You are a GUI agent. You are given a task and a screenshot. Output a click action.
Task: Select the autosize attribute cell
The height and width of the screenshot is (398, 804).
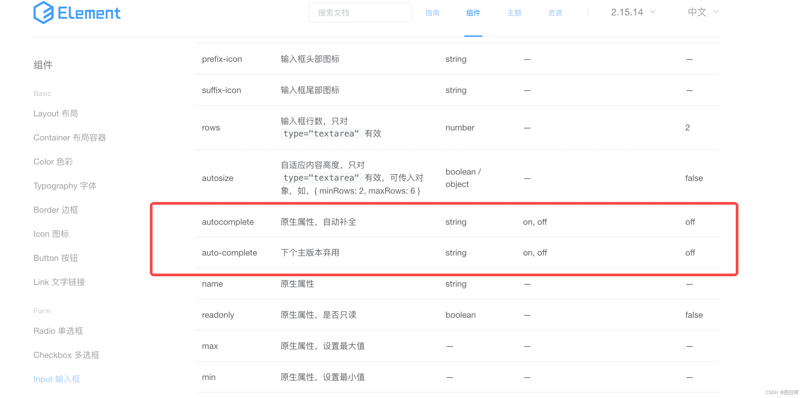(218, 178)
